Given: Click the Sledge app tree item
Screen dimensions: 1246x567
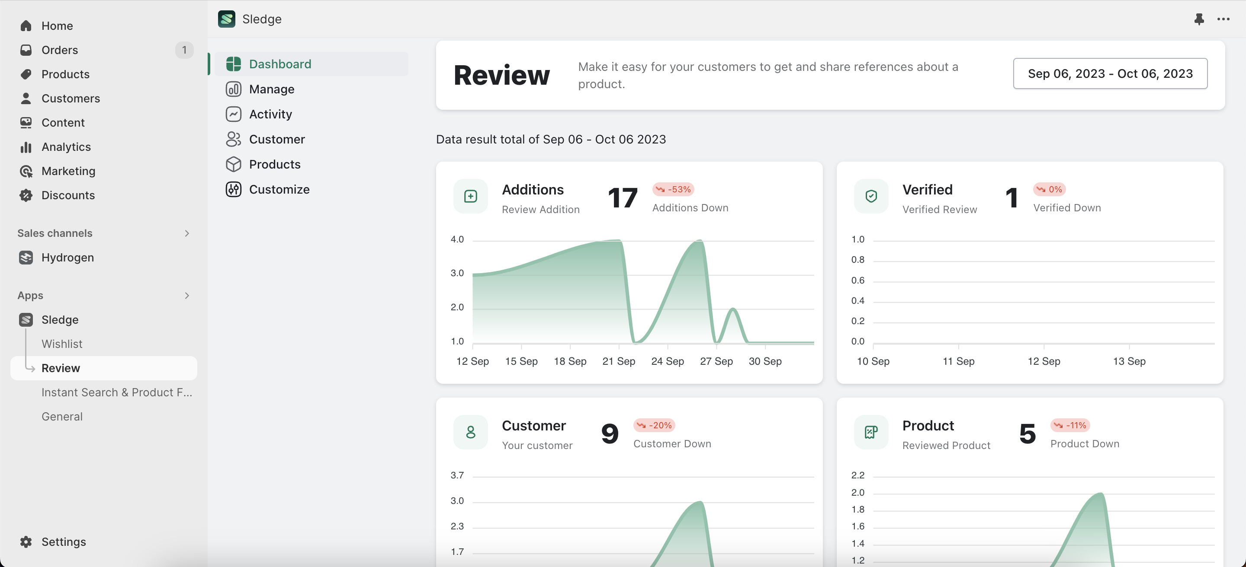Looking at the screenshot, I should coord(60,319).
